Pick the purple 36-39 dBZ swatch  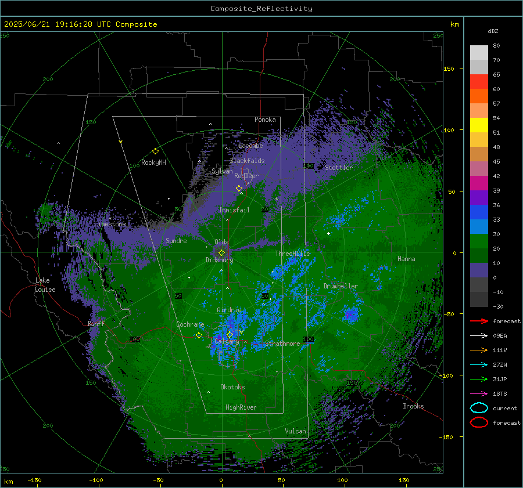point(479,197)
